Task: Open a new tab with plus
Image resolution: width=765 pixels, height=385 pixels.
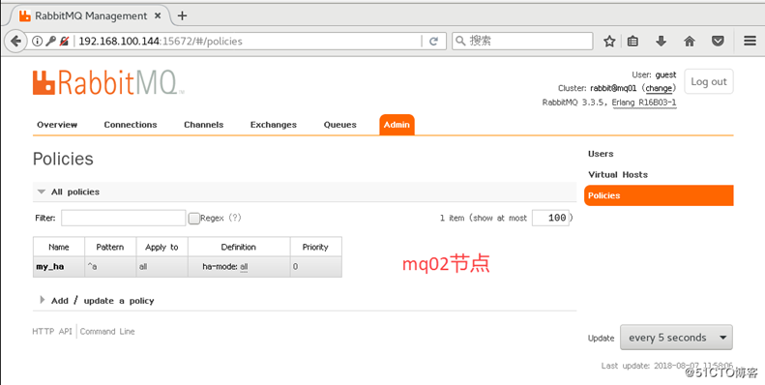Action: pyautogui.click(x=182, y=15)
